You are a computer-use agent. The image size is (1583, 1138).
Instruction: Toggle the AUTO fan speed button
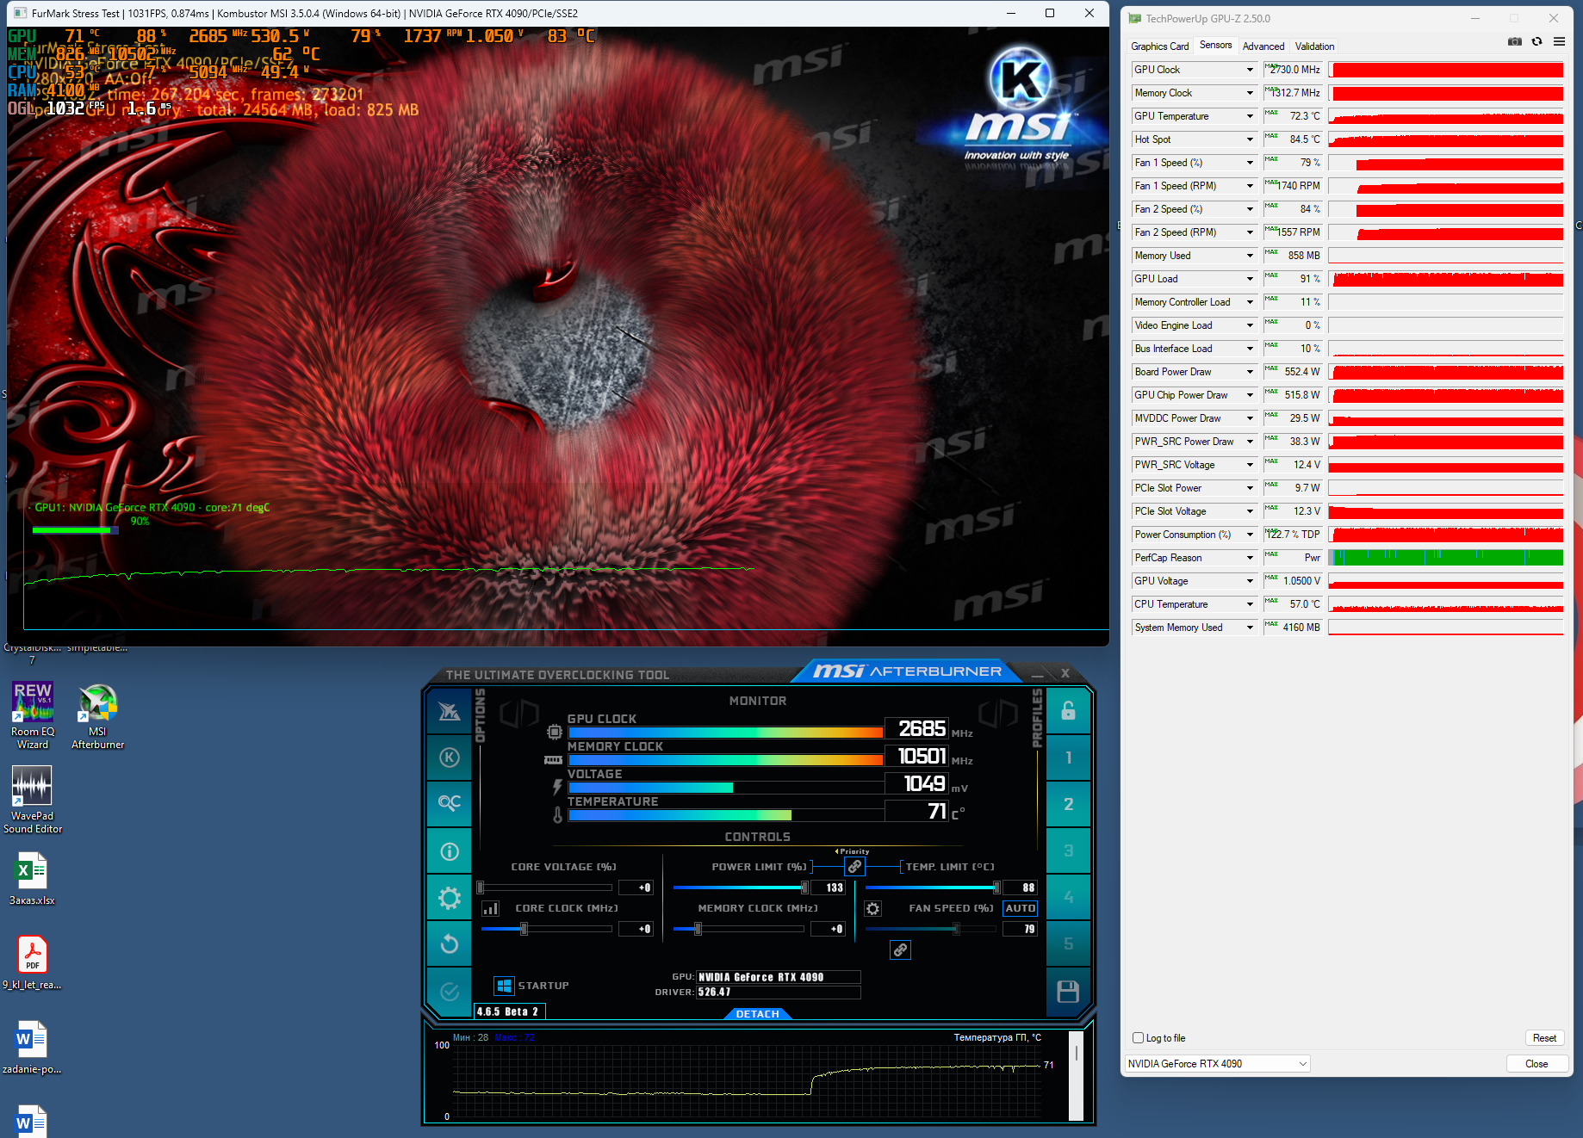point(1021,908)
